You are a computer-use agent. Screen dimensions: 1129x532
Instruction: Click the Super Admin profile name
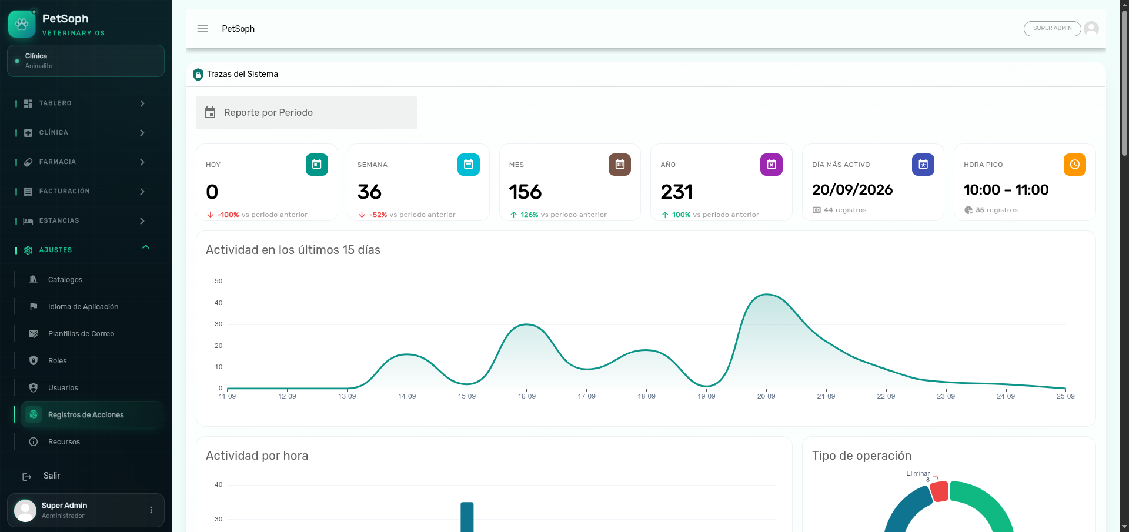pos(64,506)
